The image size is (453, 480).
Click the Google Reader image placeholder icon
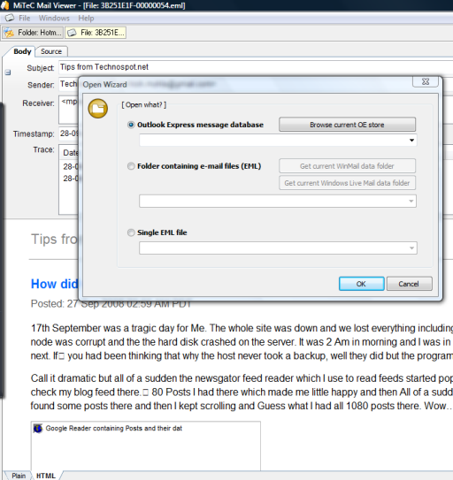point(38,428)
